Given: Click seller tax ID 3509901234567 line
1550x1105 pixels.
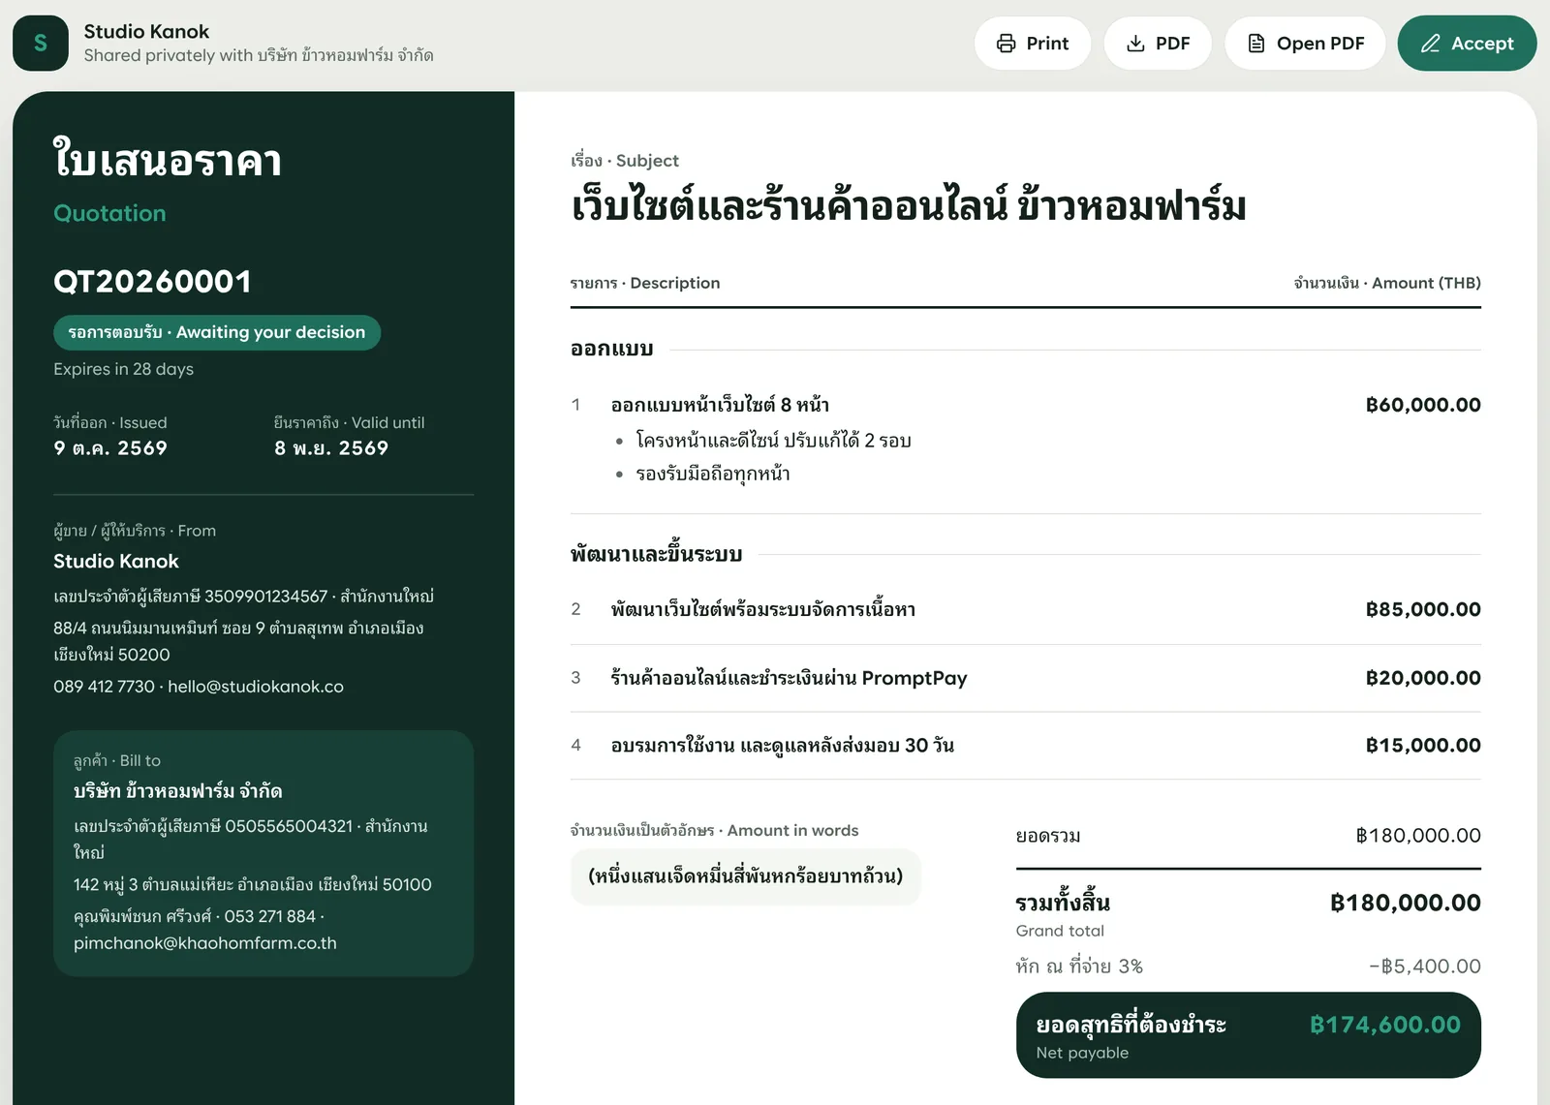Looking at the screenshot, I should click(x=243, y=597).
